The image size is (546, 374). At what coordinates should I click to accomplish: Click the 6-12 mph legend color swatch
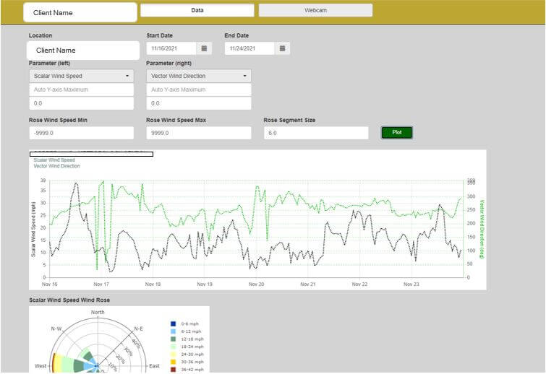pos(173,331)
